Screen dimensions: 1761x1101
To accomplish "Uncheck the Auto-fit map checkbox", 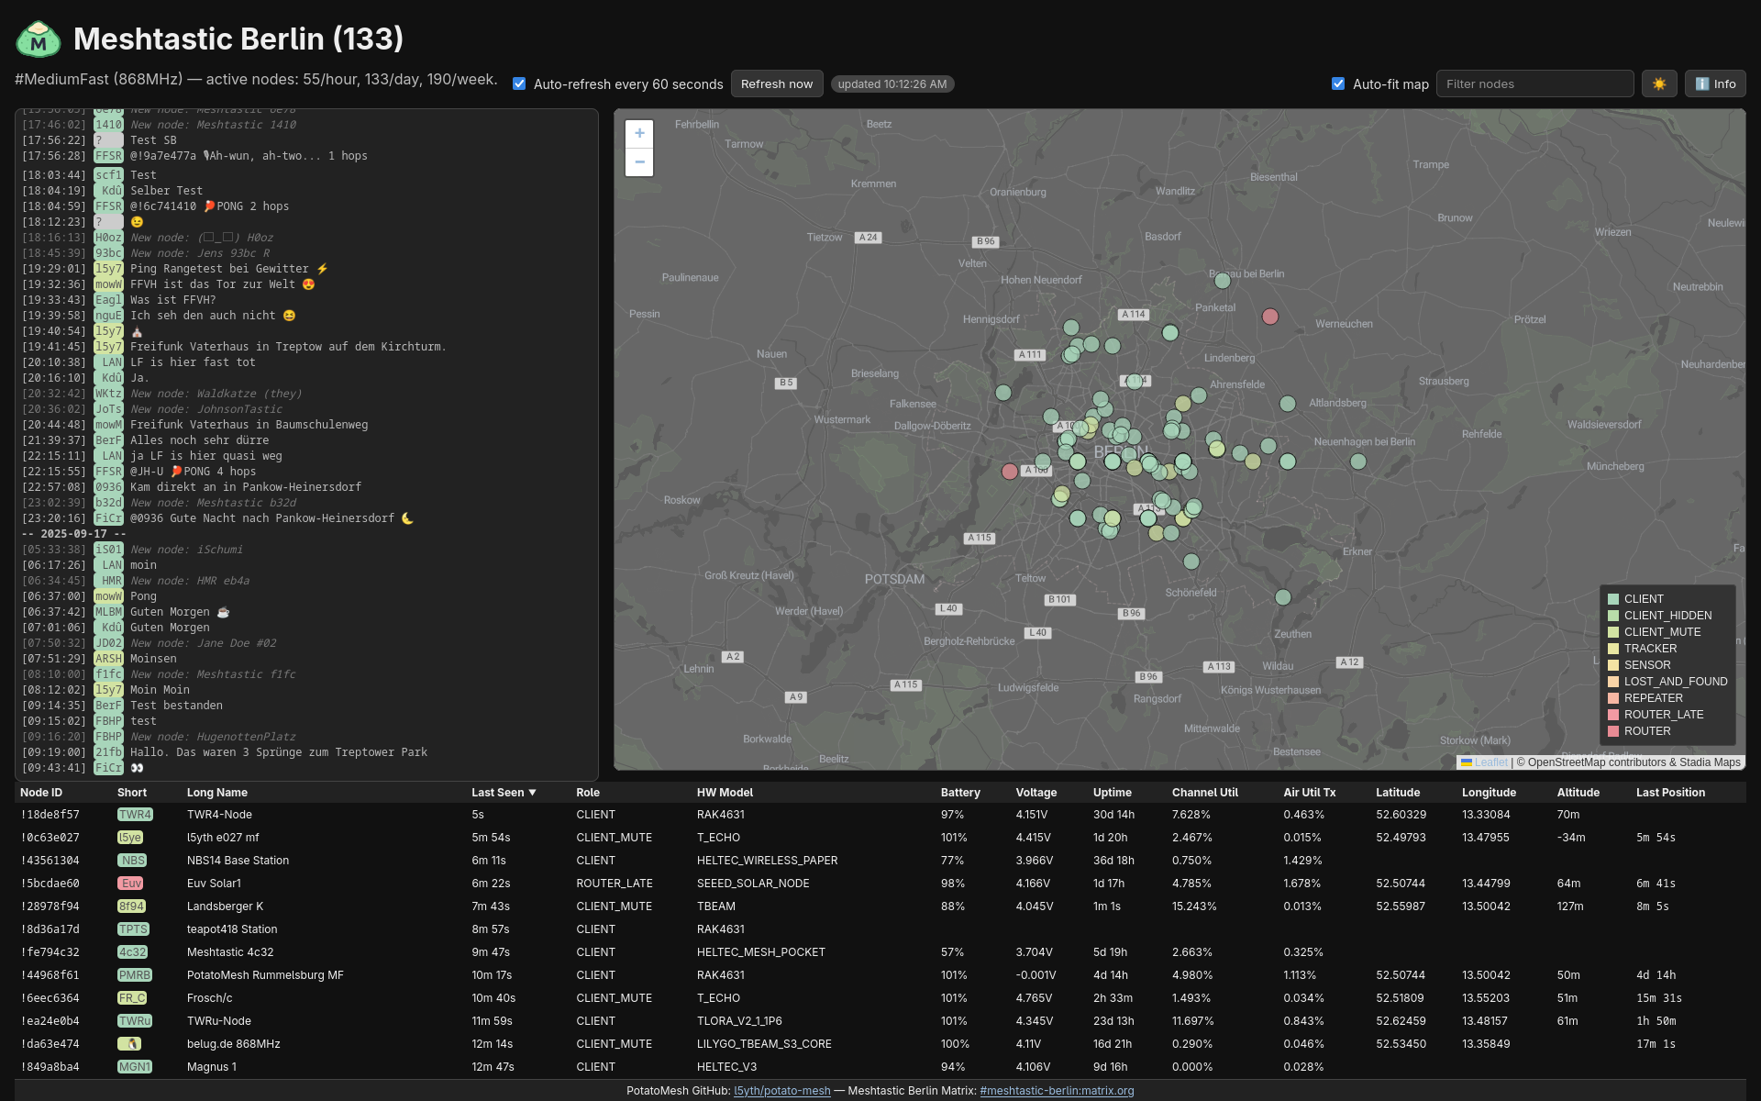I will [x=1338, y=83].
